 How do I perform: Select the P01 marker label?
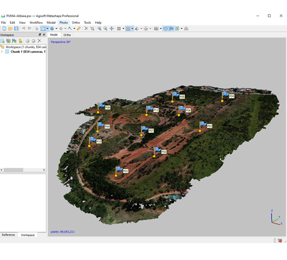(125, 171)
